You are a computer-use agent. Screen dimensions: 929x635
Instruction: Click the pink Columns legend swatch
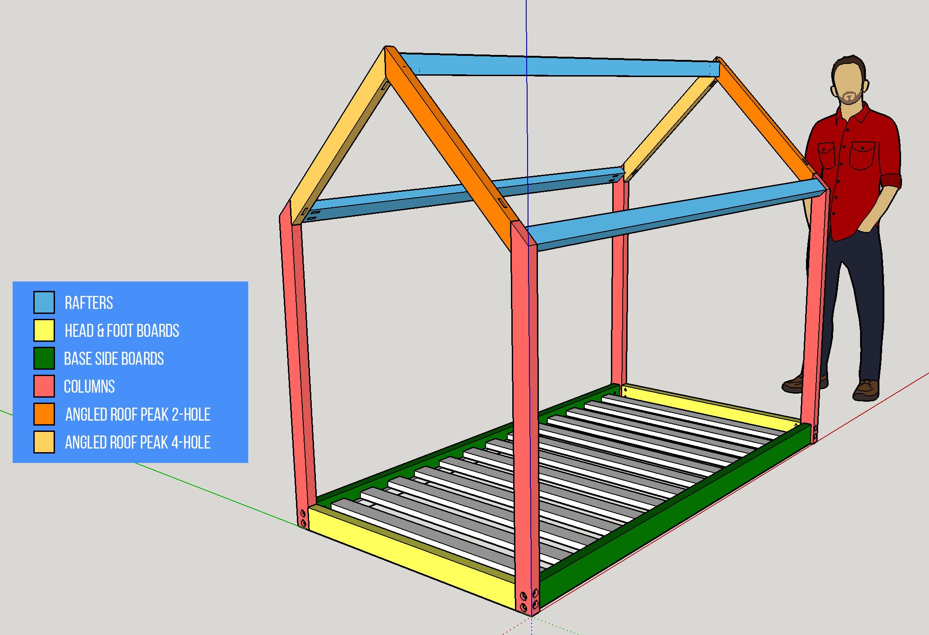pos(44,386)
